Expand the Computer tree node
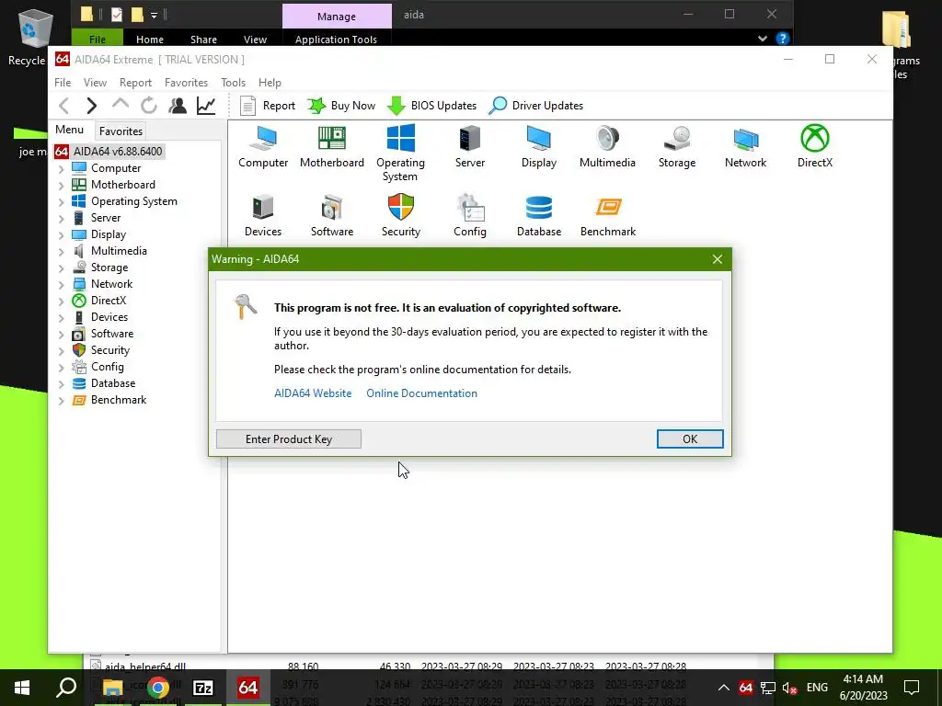This screenshot has width=942, height=706. 62,169
